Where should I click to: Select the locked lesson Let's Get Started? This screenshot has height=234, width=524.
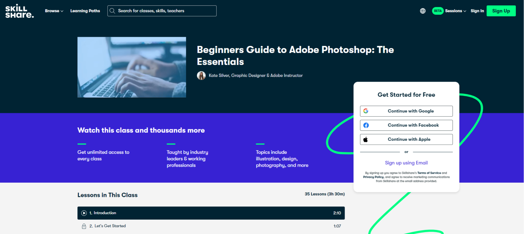(x=110, y=226)
